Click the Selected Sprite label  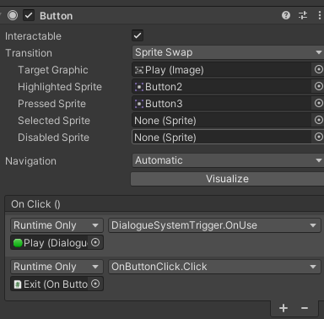[x=54, y=121]
